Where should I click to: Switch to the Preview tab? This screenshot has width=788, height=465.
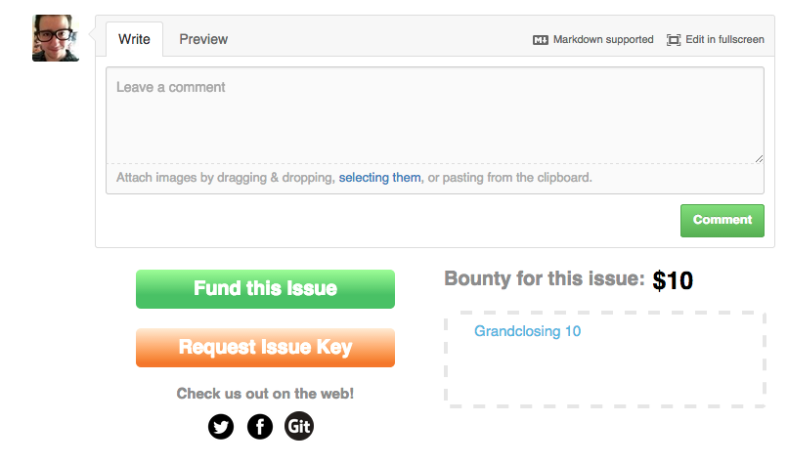coord(203,39)
